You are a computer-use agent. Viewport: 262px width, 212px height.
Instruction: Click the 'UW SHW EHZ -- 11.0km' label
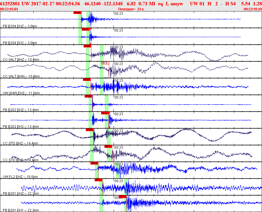pyautogui.click(x=21, y=93)
